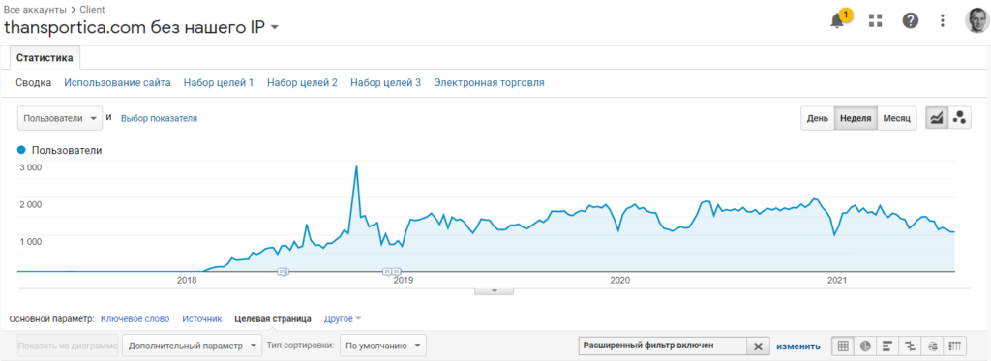Screen dimensions: 991x361
Task: Select the Электронная торговля subtab
Action: (x=489, y=83)
